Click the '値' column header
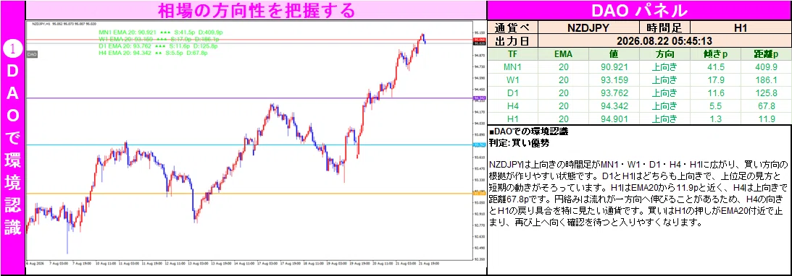The width and height of the screenshot is (792, 276). (x=614, y=54)
